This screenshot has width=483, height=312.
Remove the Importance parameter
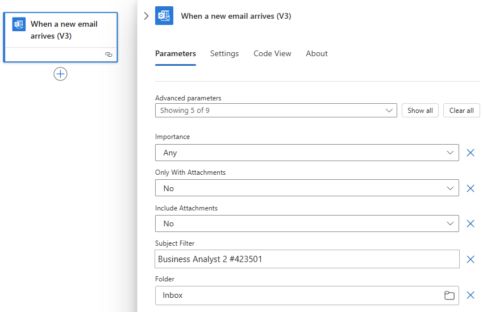pos(470,153)
